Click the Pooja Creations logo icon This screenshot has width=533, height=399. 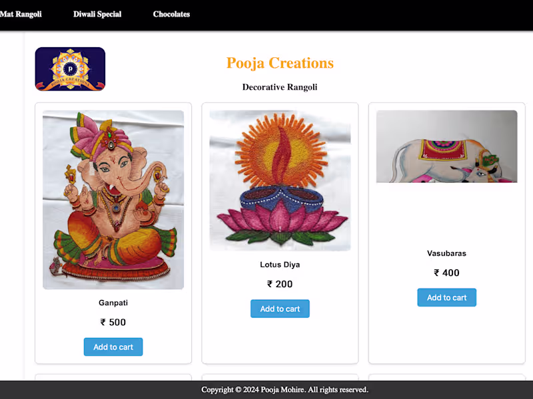(x=70, y=69)
